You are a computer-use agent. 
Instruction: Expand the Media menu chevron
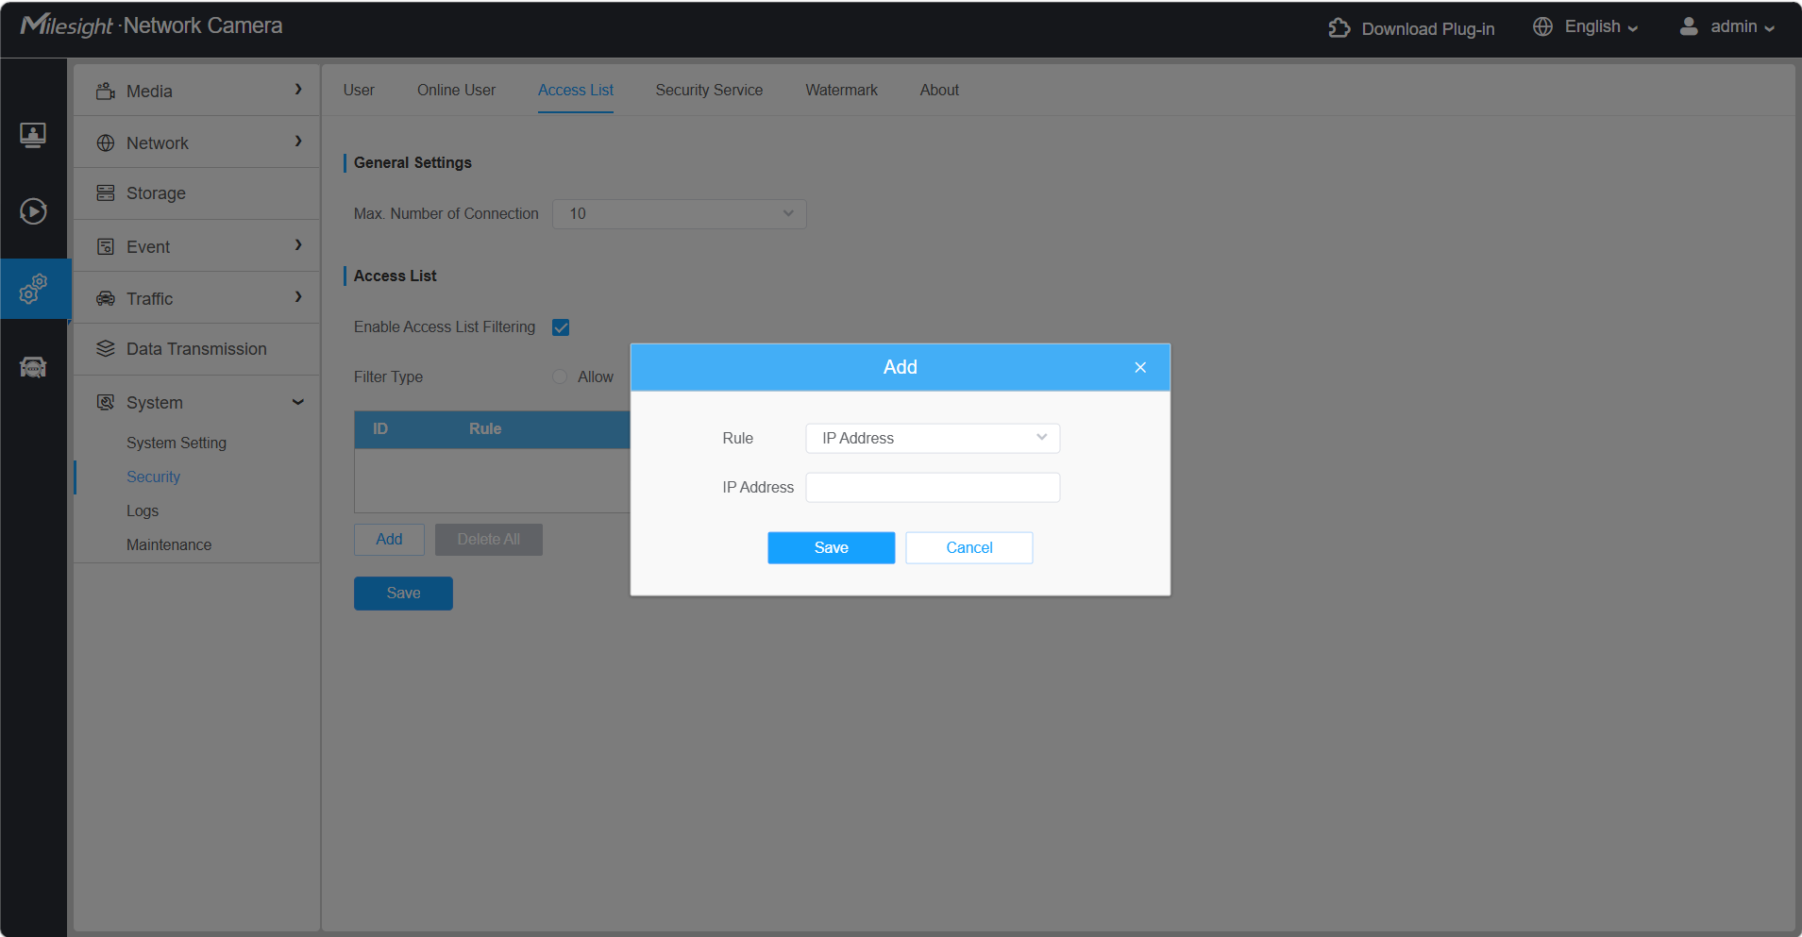click(x=298, y=90)
